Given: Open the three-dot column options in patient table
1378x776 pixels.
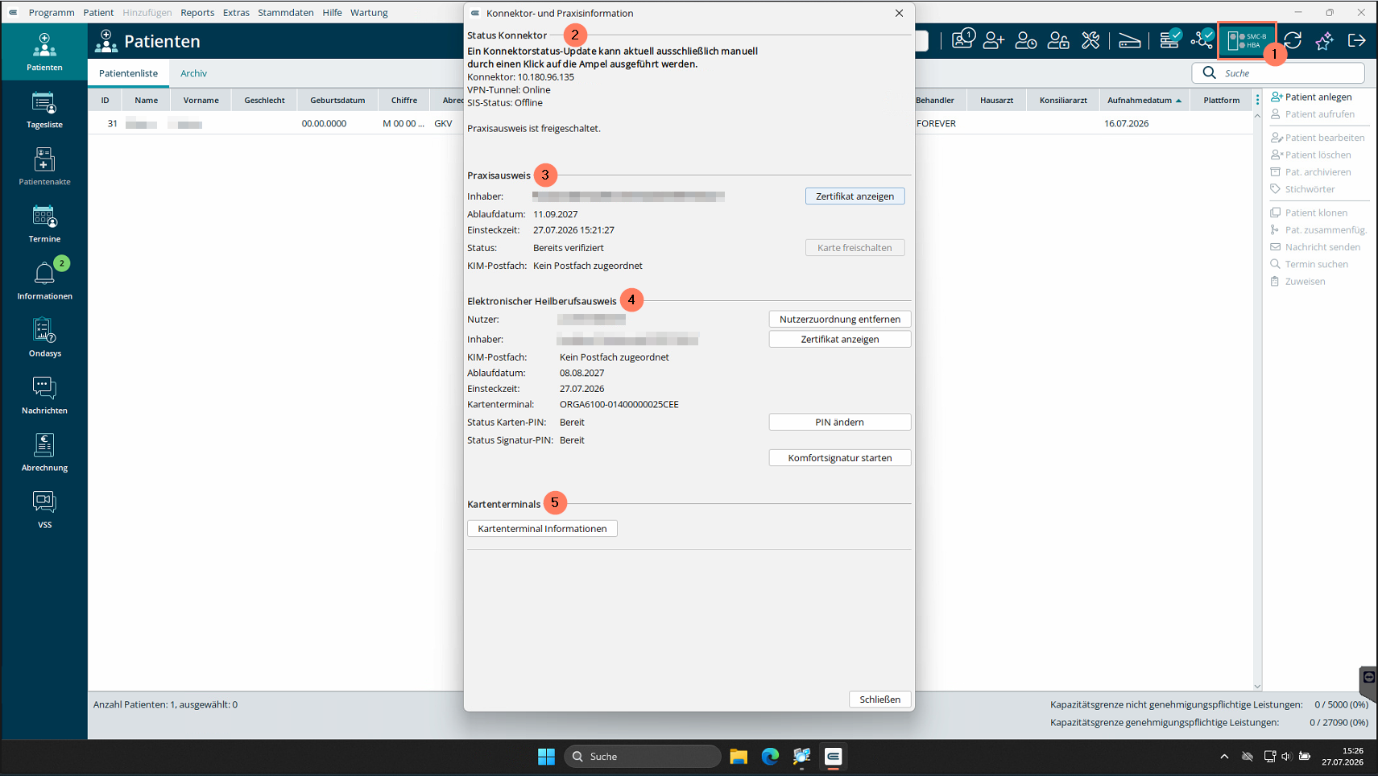Looking at the screenshot, I should coord(1257,100).
